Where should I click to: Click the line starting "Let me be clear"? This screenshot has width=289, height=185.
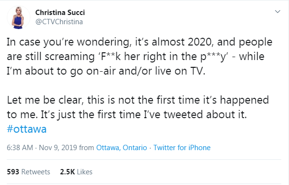[138, 100]
